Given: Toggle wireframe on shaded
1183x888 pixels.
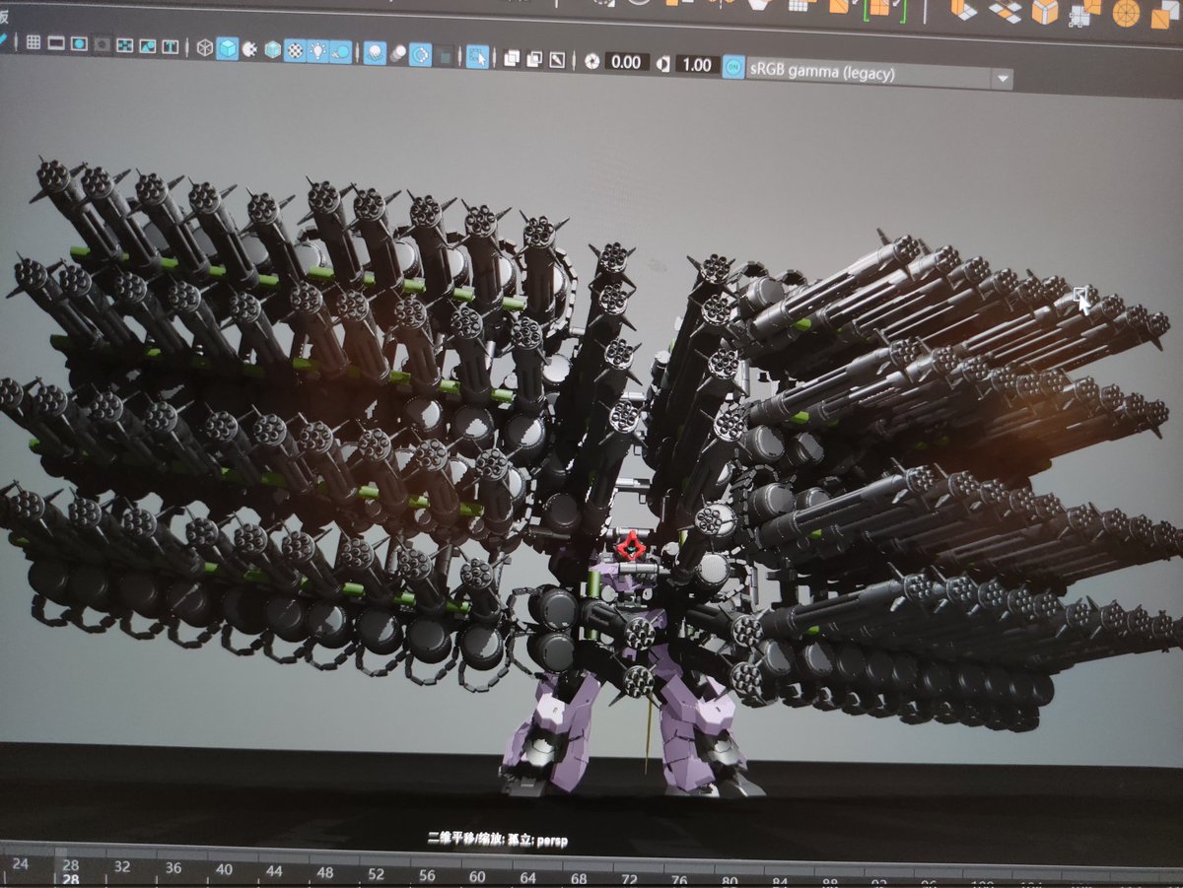Looking at the screenshot, I should coord(272,48).
